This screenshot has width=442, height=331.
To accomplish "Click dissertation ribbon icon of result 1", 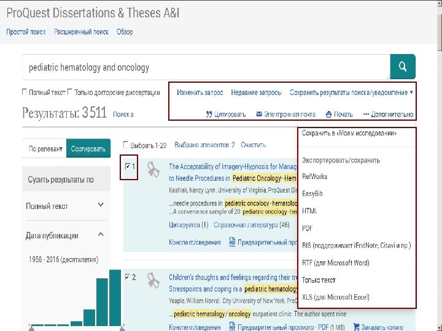I will 153,169.
